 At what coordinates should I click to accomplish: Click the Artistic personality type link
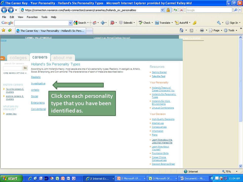(x=35, y=90)
